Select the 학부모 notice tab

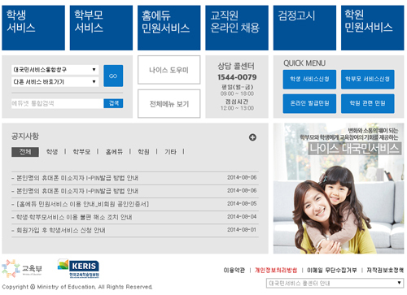click(x=81, y=152)
